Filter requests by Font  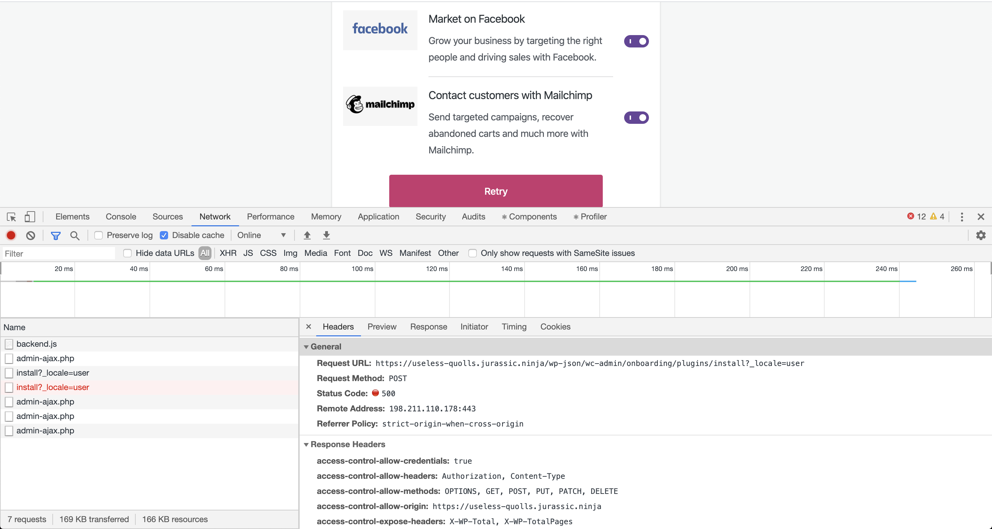(342, 253)
